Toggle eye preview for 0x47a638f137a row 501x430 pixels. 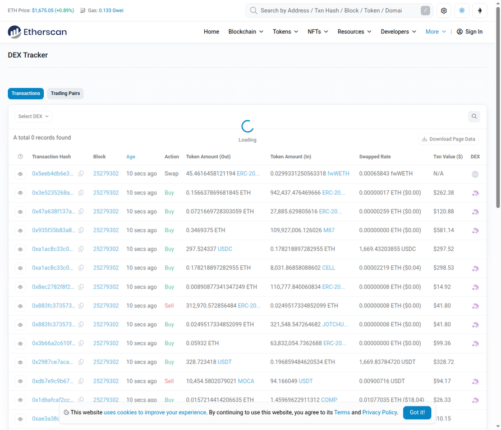(20, 212)
